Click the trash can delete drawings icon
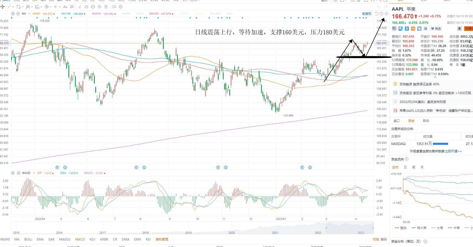 click(x=106, y=7)
